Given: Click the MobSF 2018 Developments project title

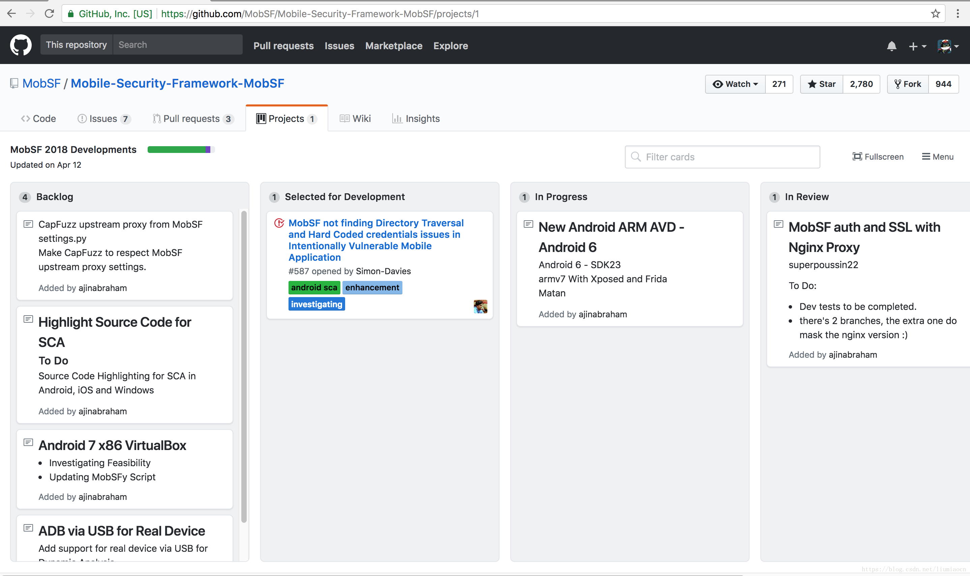Looking at the screenshot, I should 73,150.
